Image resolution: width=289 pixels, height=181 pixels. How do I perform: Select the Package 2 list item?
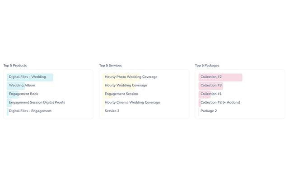click(x=209, y=111)
